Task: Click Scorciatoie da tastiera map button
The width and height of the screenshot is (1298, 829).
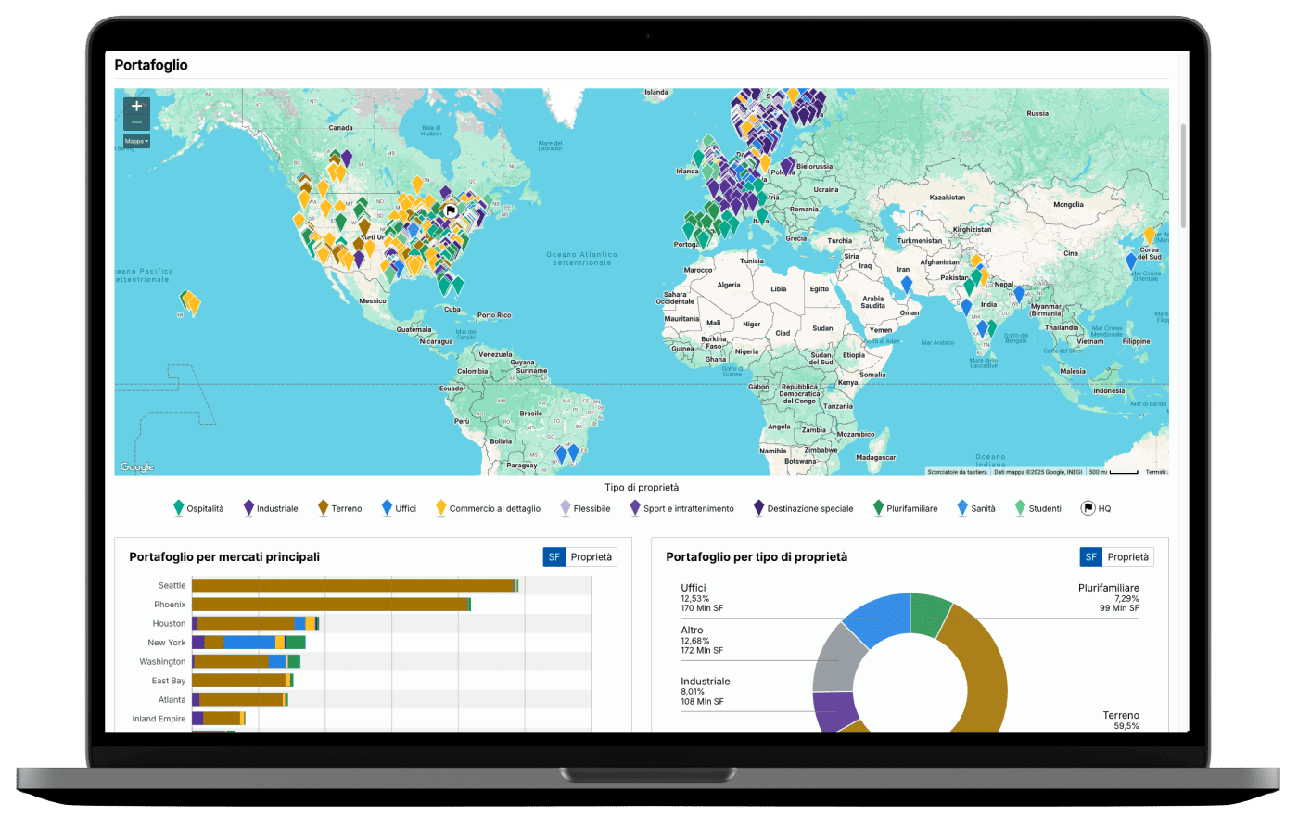Action: pos(958,472)
